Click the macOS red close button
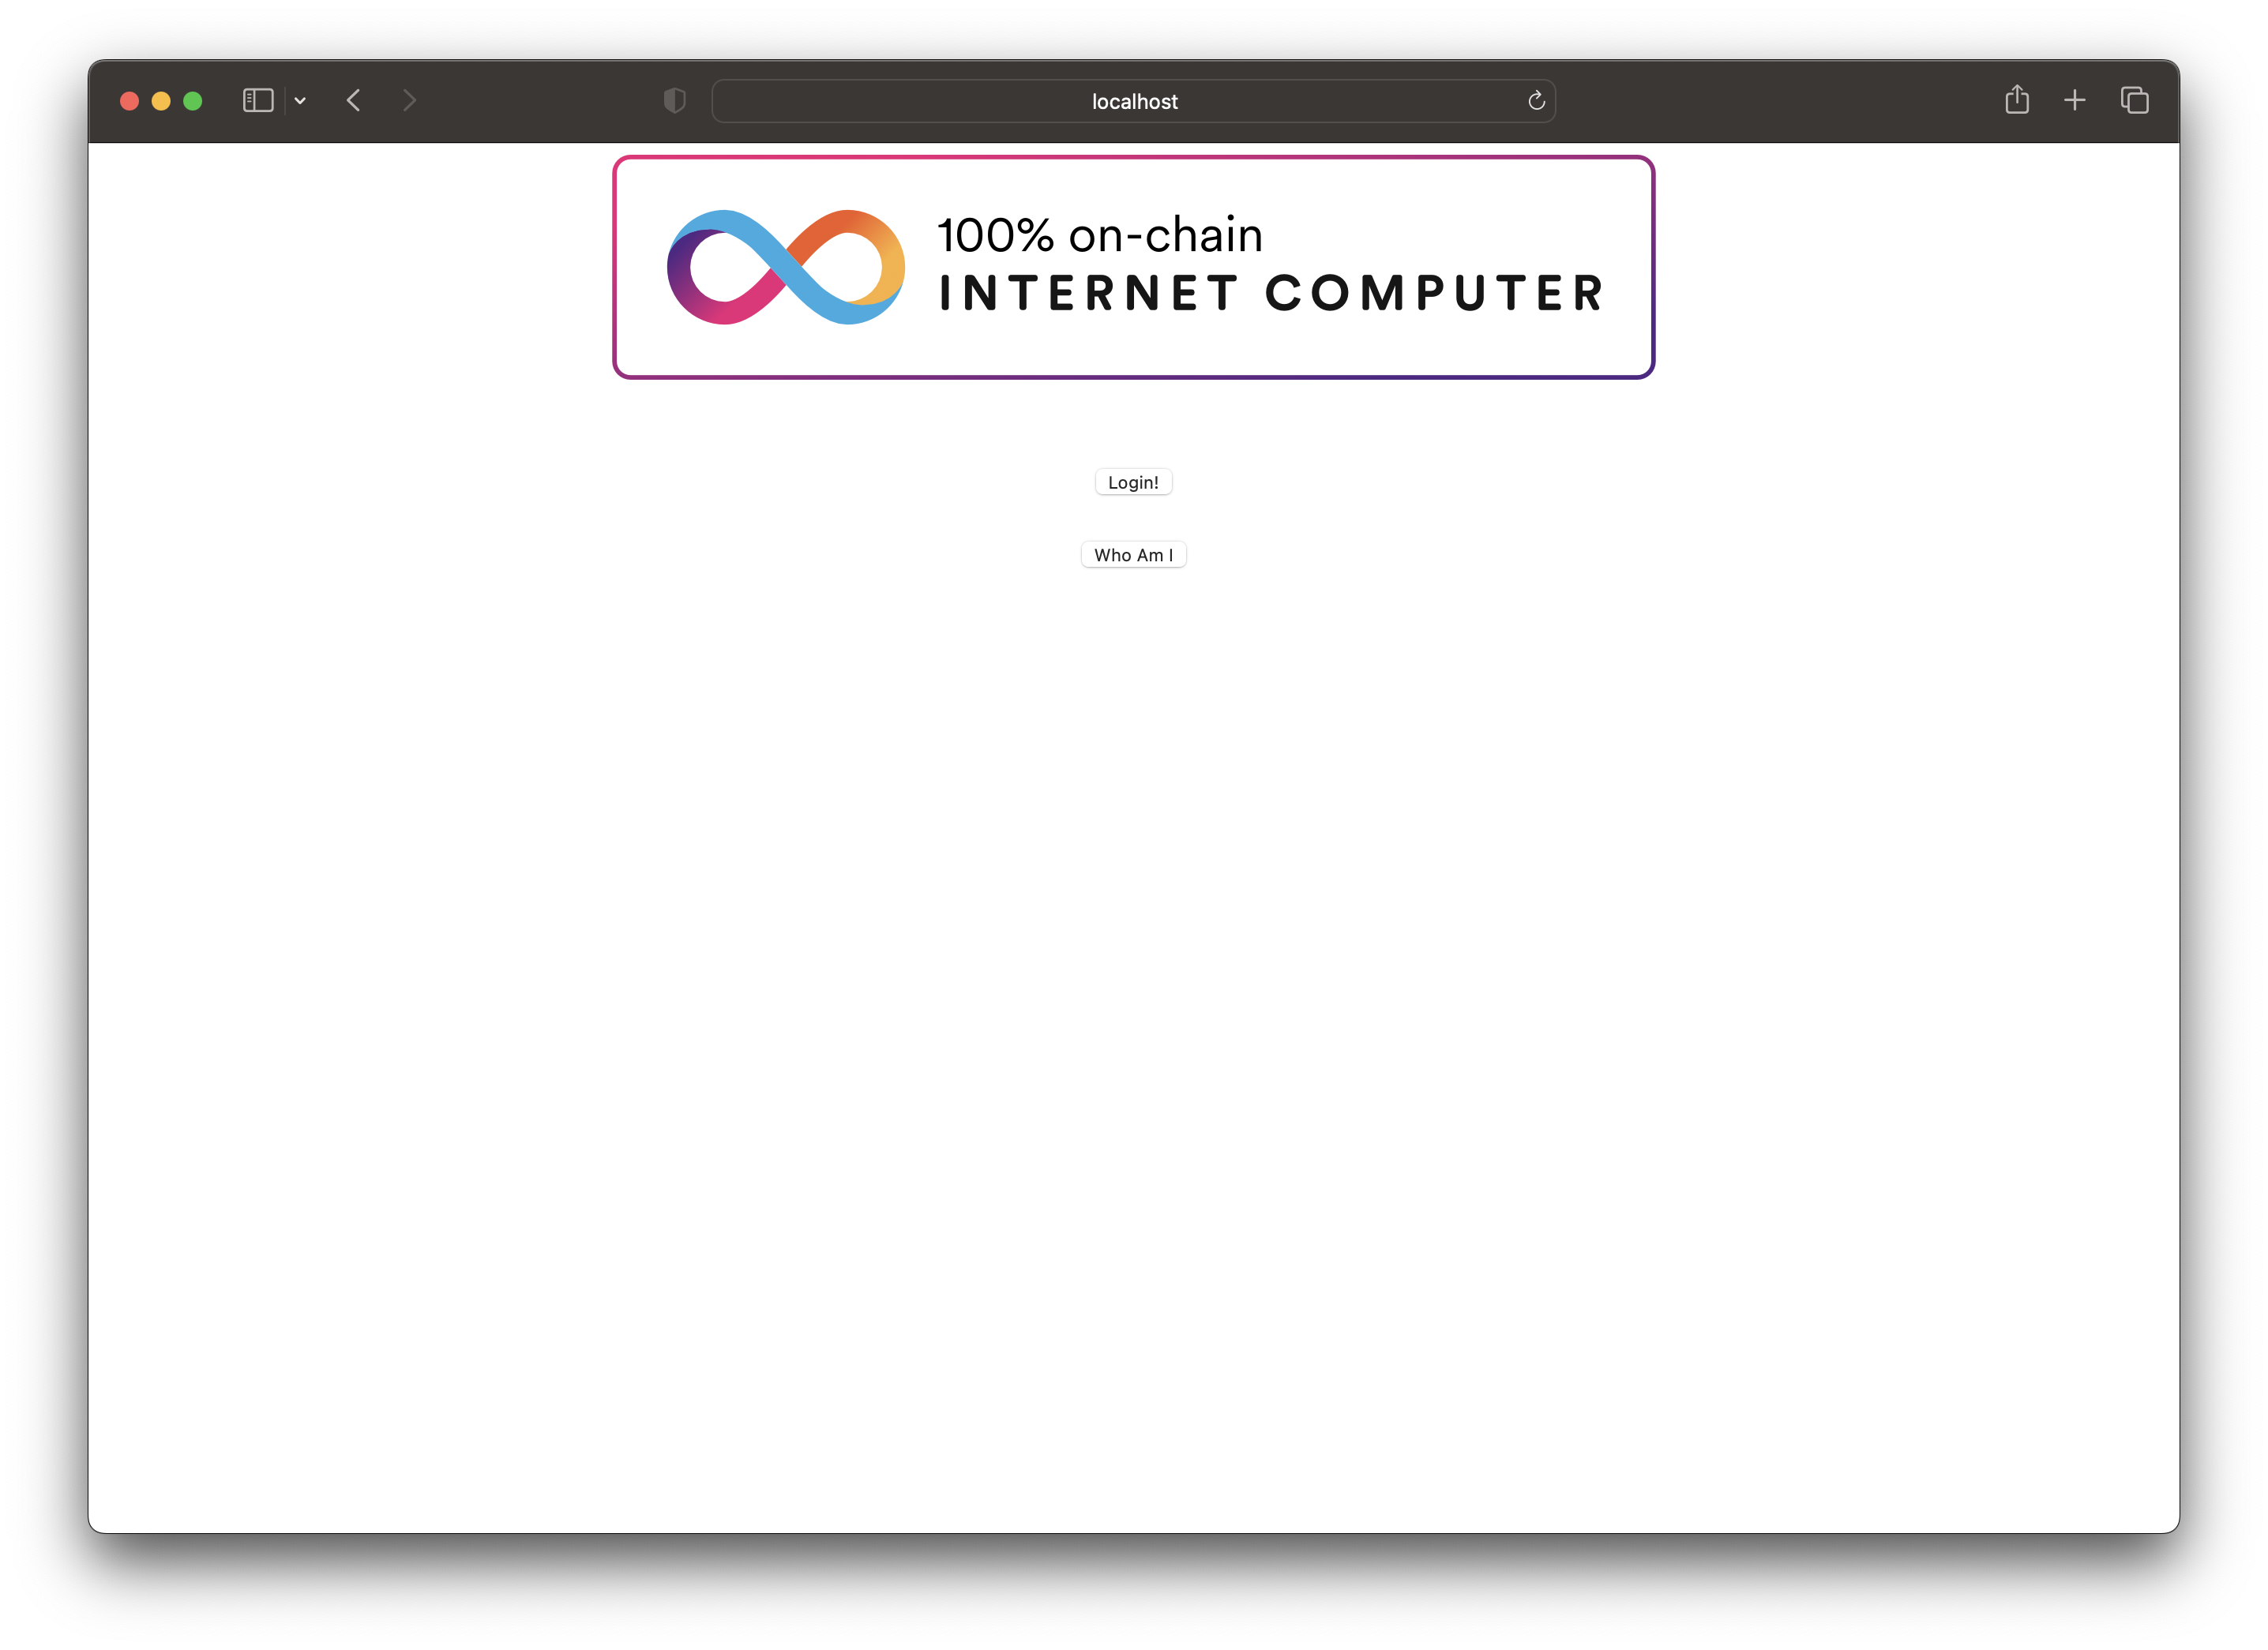Screen dimensions: 2268x1650 tap(132, 100)
